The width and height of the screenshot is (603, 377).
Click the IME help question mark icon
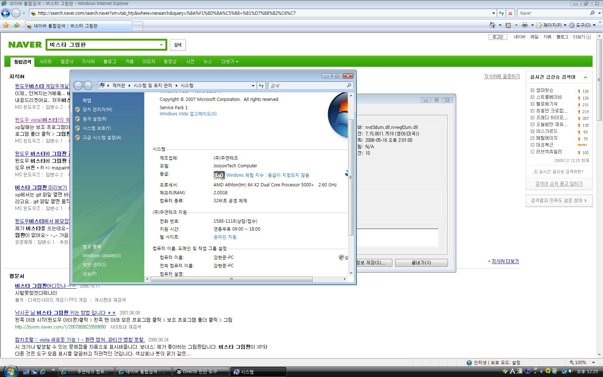[x=528, y=371]
